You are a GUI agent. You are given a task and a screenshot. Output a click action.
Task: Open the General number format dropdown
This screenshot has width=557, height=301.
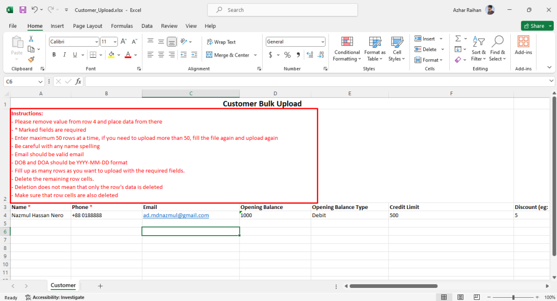point(323,42)
